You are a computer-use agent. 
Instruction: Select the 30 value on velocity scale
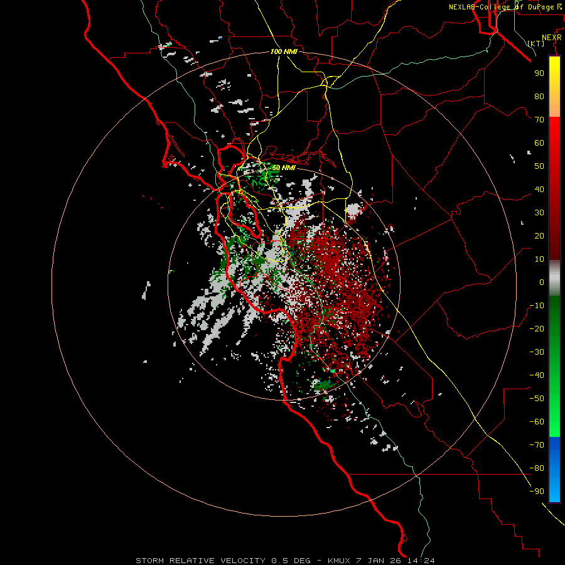coord(539,213)
